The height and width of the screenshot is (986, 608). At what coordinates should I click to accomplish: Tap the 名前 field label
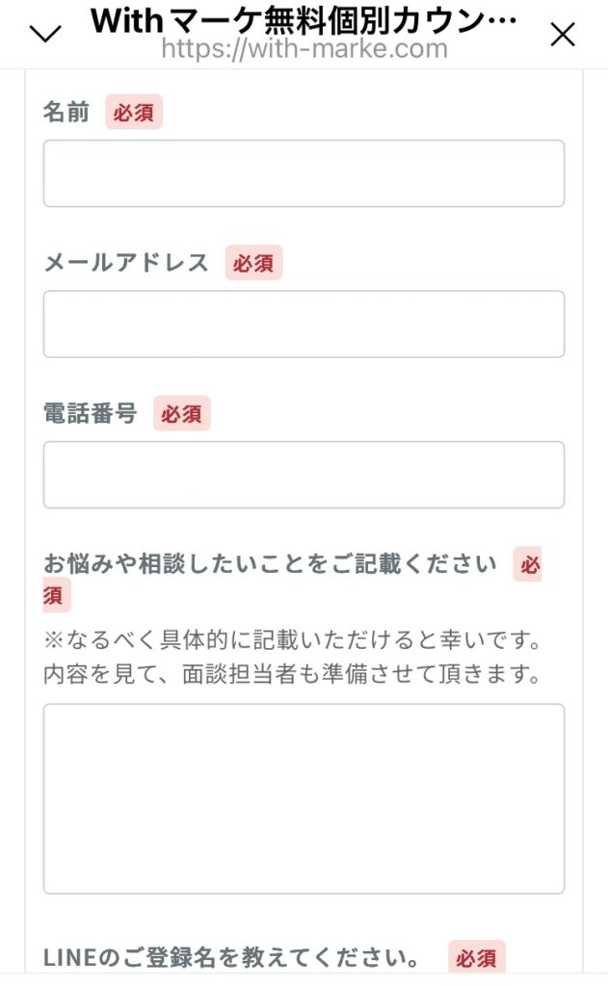pos(66,113)
